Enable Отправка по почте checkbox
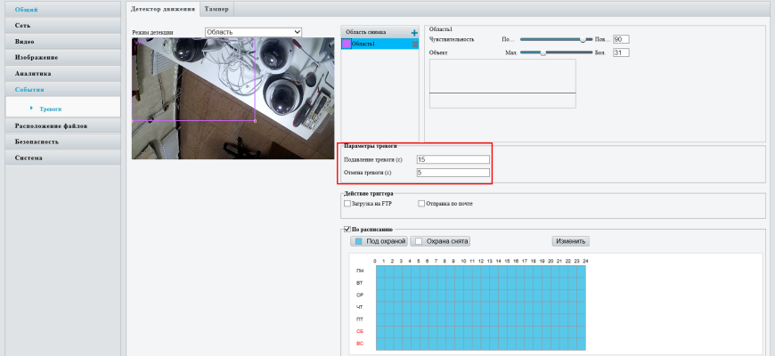The height and width of the screenshot is (356, 775). click(x=421, y=204)
